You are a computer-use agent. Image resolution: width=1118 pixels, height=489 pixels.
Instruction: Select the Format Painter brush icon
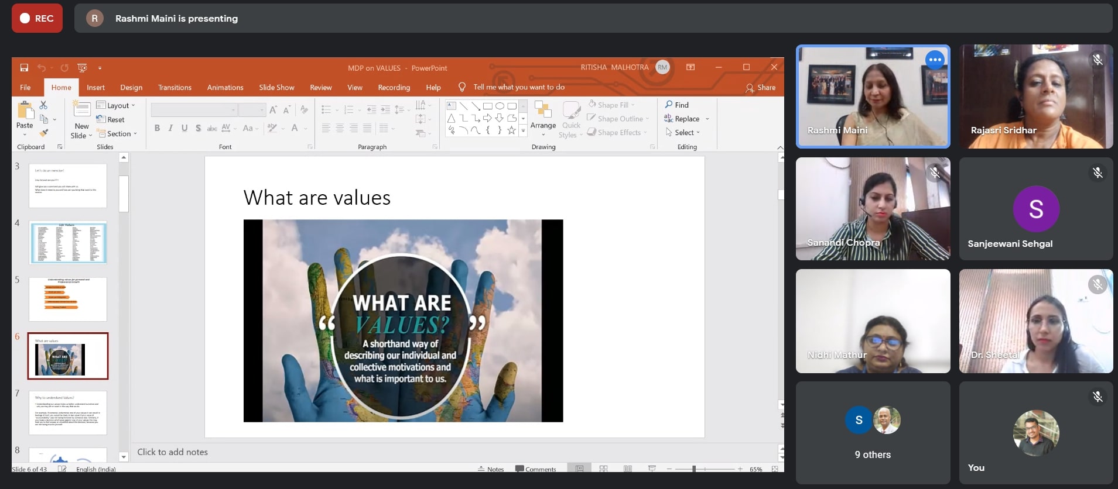click(x=43, y=133)
